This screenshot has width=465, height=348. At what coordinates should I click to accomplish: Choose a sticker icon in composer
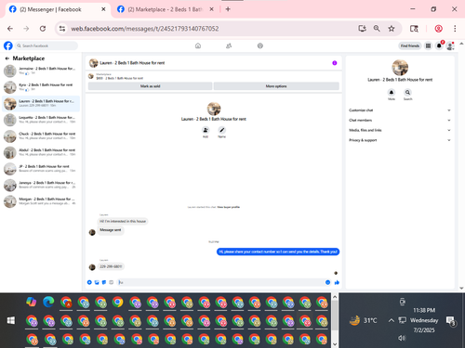(104, 282)
